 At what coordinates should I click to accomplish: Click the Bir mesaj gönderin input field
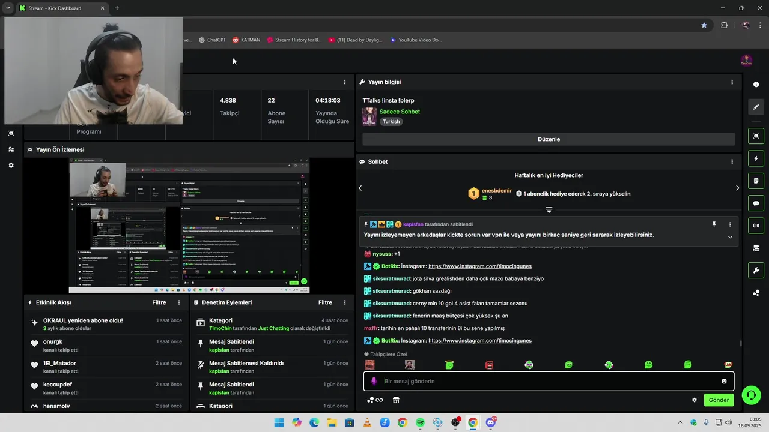(x=549, y=381)
